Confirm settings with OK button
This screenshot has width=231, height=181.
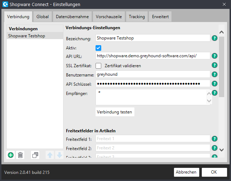tap(214, 172)
